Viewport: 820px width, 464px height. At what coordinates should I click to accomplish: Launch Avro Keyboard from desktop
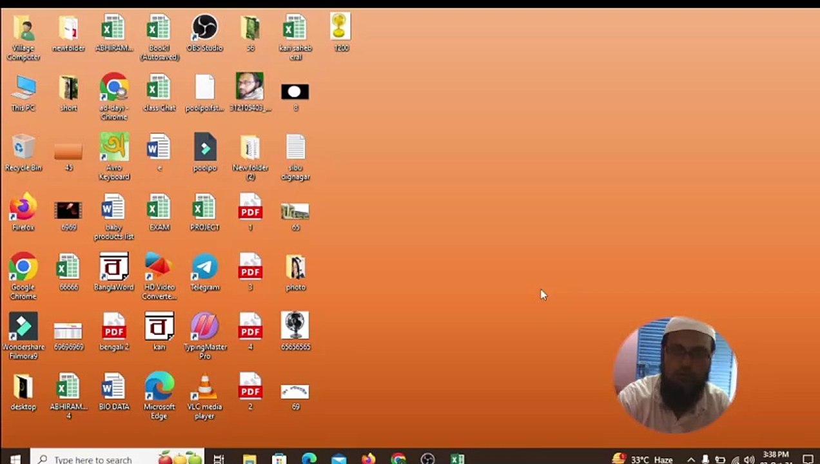(114, 148)
